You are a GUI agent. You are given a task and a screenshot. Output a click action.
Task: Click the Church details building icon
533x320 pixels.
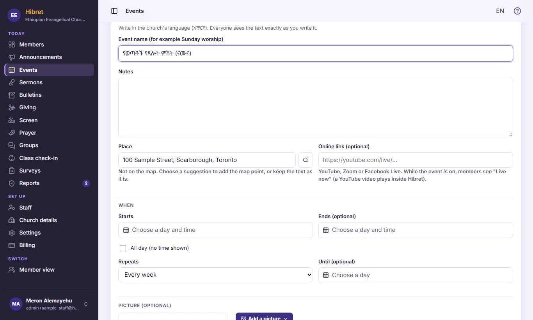click(x=12, y=220)
